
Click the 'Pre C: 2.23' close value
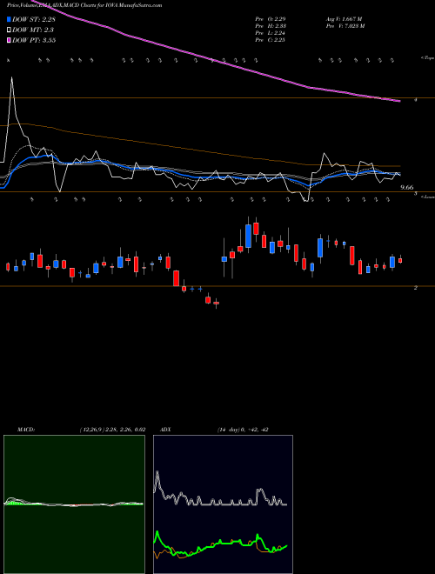tap(271, 40)
